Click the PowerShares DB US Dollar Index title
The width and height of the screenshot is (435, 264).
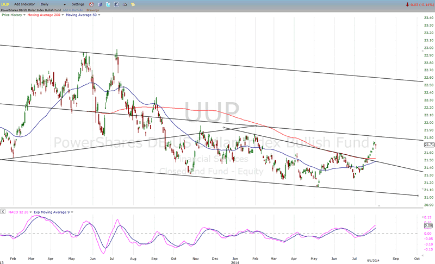tap(31, 10)
